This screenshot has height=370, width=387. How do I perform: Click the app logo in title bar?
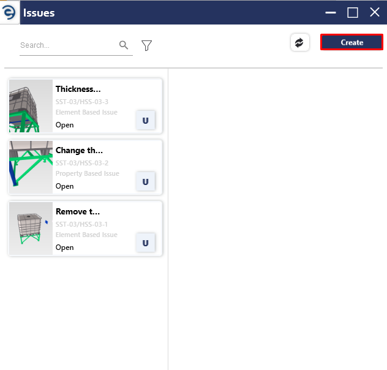coord(9,12)
